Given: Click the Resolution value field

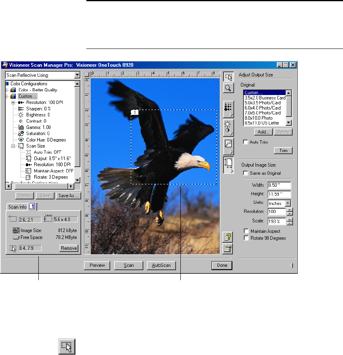Looking at the screenshot, I should point(277,212).
